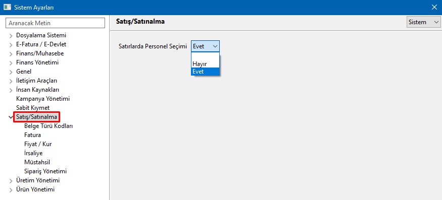Open the Satırlarda Personel Seçimi combo box
The image size is (442, 200).
[x=205, y=46]
